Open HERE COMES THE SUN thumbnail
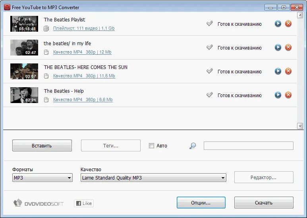The image size is (307, 218). click(x=24, y=71)
